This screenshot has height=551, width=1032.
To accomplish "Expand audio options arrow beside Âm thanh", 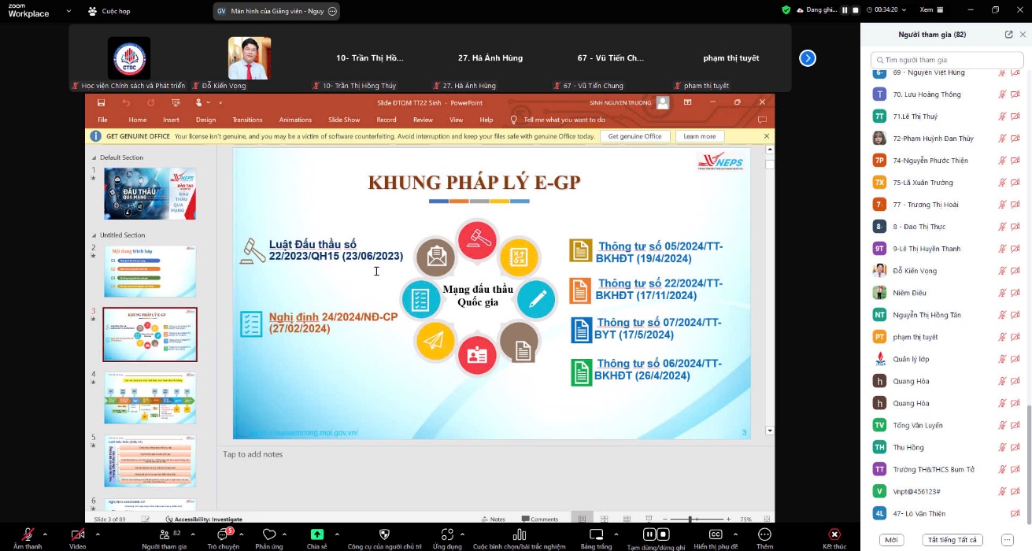I will (45, 534).
